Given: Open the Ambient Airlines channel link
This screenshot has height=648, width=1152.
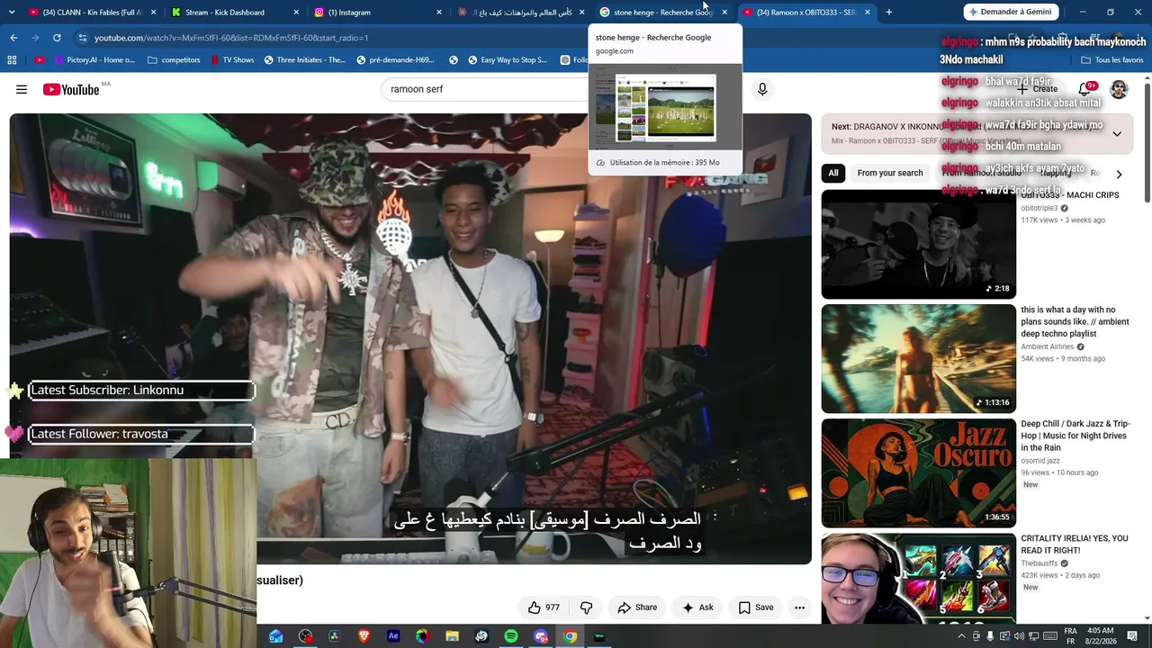Looking at the screenshot, I should pyautogui.click(x=1048, y=346).
